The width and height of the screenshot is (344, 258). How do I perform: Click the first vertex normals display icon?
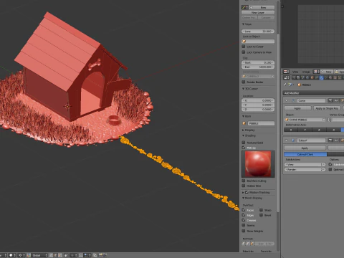[x=244, y=244]
